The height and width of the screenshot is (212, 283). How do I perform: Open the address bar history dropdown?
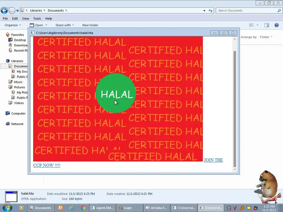(204, 11)
